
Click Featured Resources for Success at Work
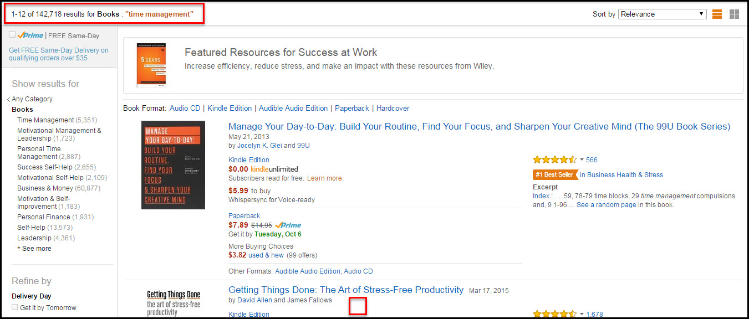(x=281, y=53)
